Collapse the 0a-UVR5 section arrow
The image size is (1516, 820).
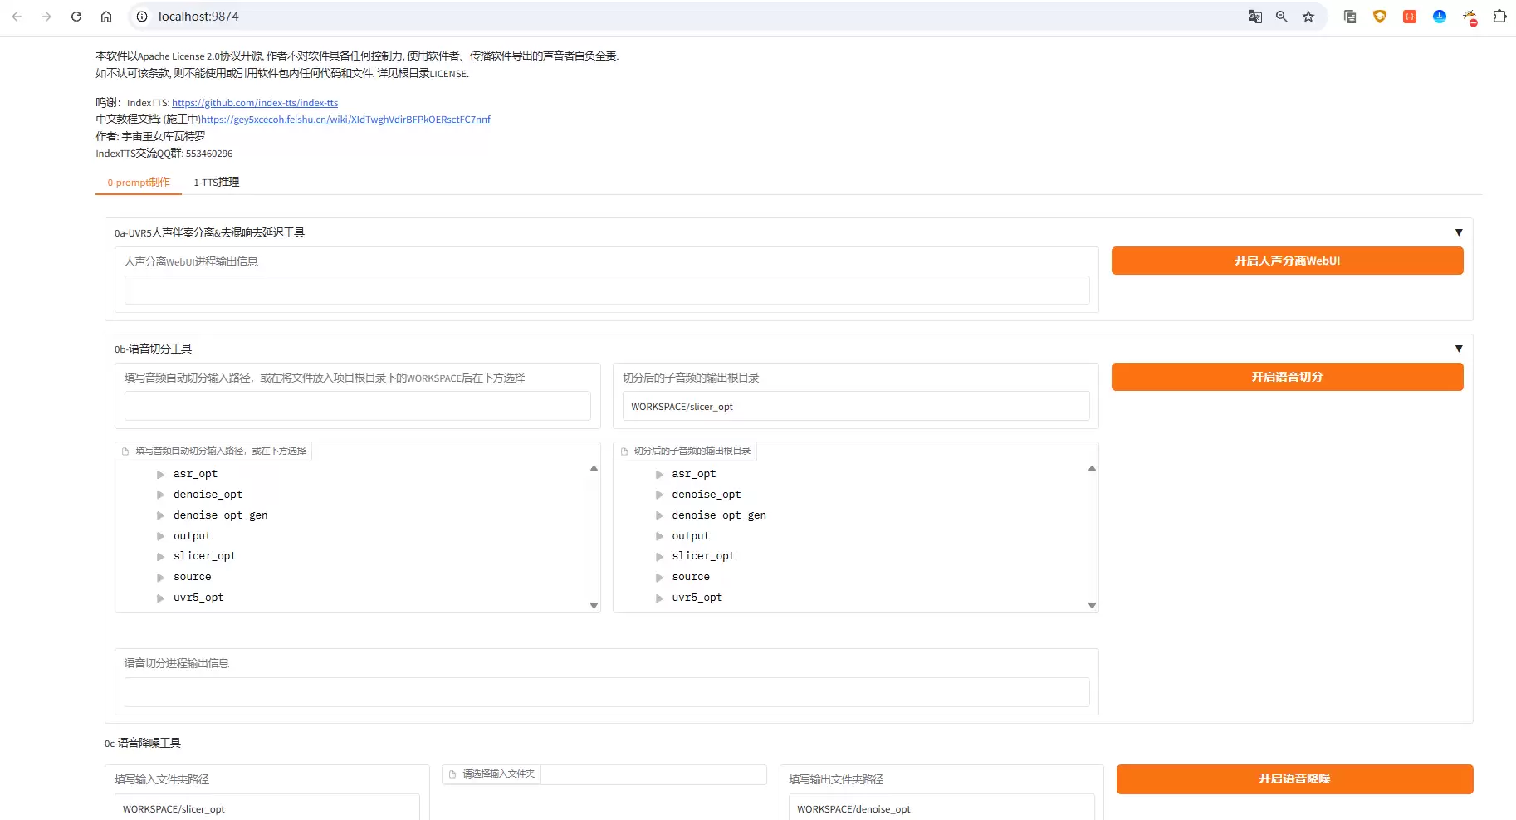[x=1459, y=232]
